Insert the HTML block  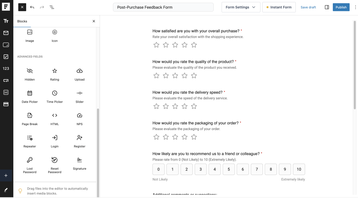coord(55,119)
